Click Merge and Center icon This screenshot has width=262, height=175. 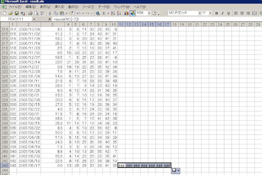tap(254, 13)
